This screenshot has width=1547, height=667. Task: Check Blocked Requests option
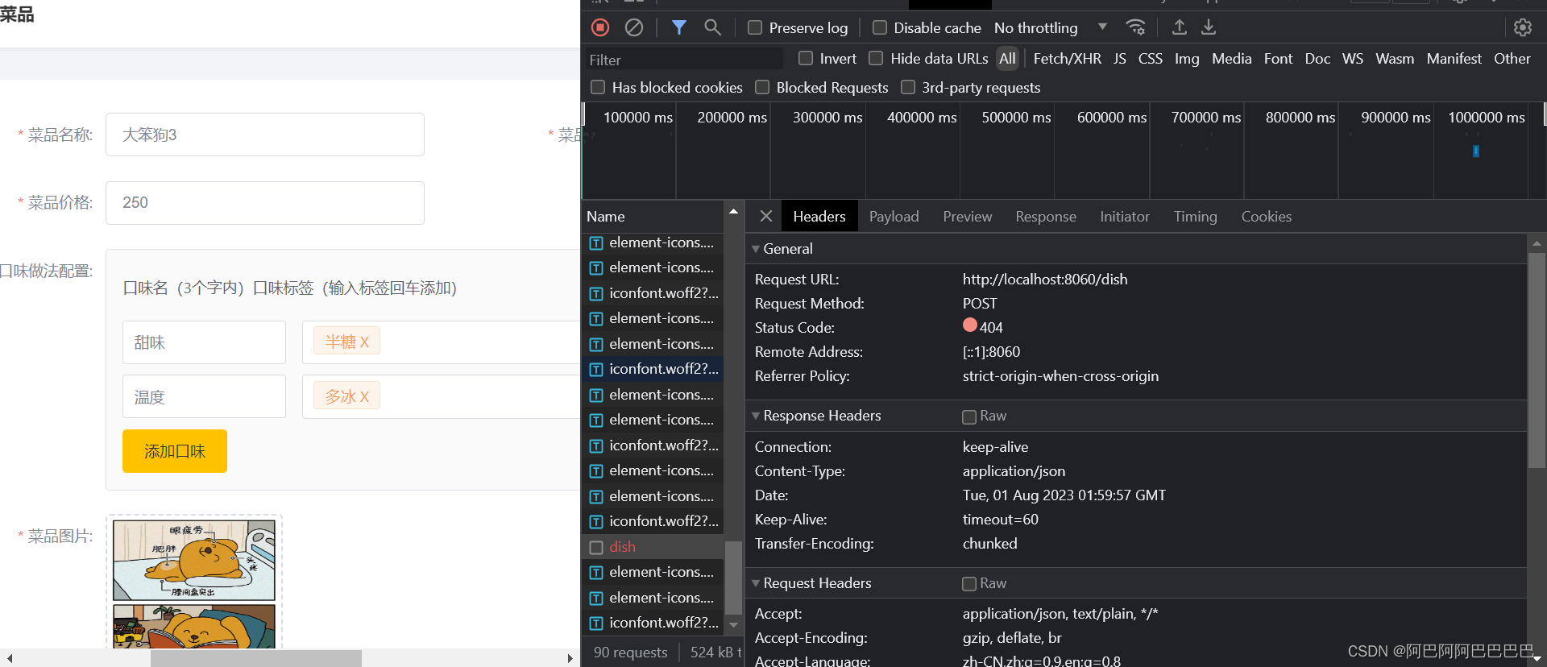pos(762,87)
